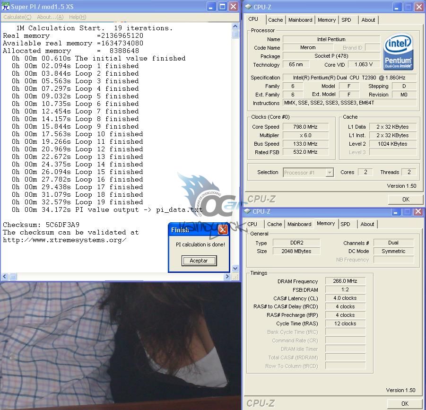Screen dimensions: 426x410
Task: Click the Specification field with T2390 @ 1.86GHz
Action: [x=349, y=78]
